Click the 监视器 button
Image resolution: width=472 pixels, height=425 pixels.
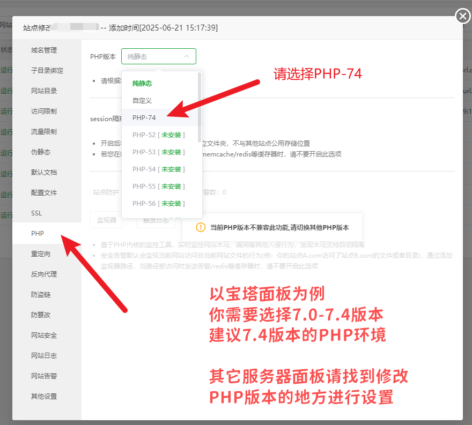(106, 220)
